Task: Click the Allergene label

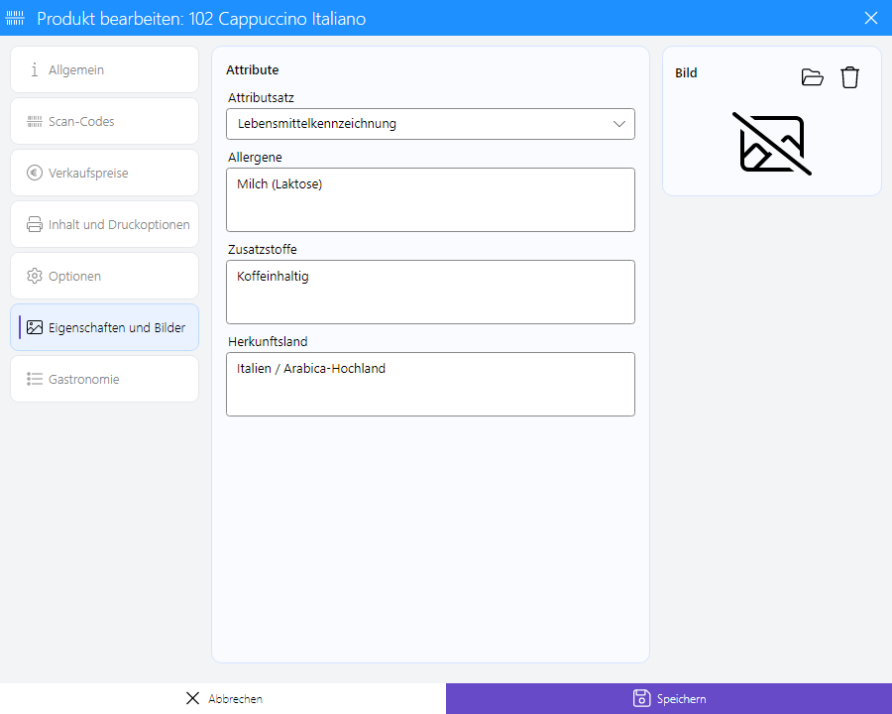Action: point(255,157)
